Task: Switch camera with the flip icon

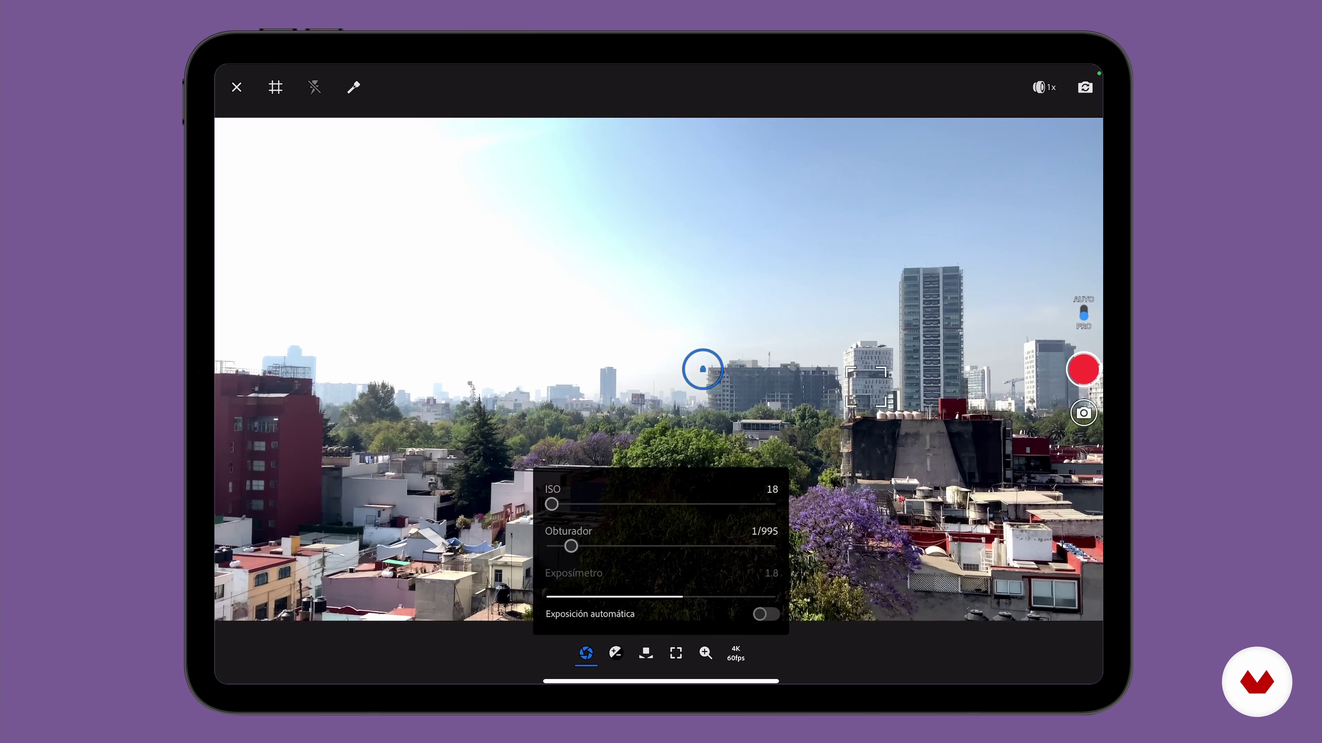Action: click(1085, 87)
